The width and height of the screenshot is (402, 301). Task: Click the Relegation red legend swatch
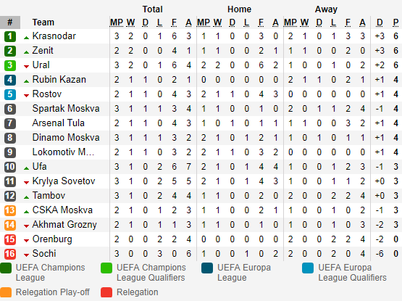[106, 292]
